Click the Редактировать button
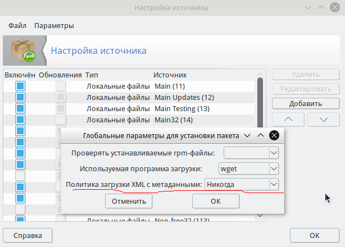 click(306, 89)
